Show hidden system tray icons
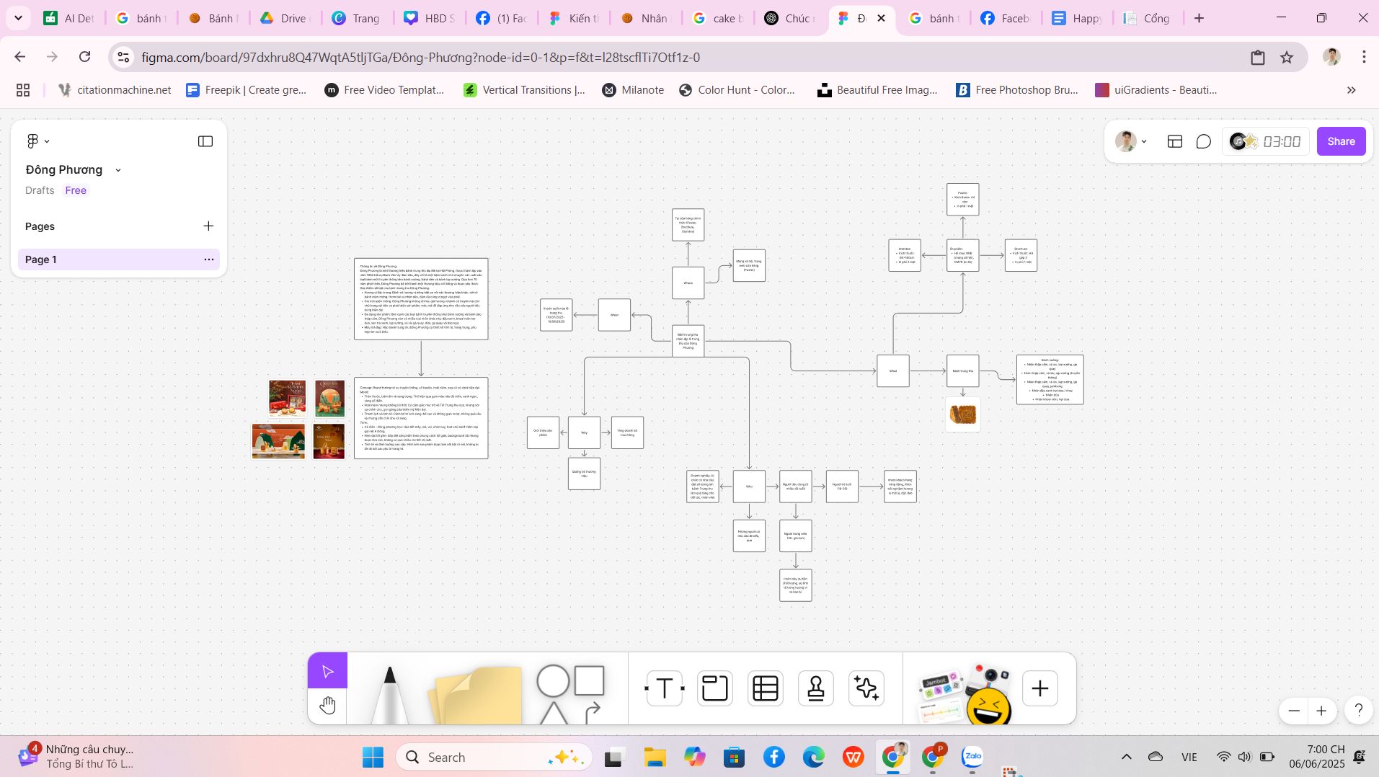This screenshot has height=777, width=1379. coord(1127,757)
